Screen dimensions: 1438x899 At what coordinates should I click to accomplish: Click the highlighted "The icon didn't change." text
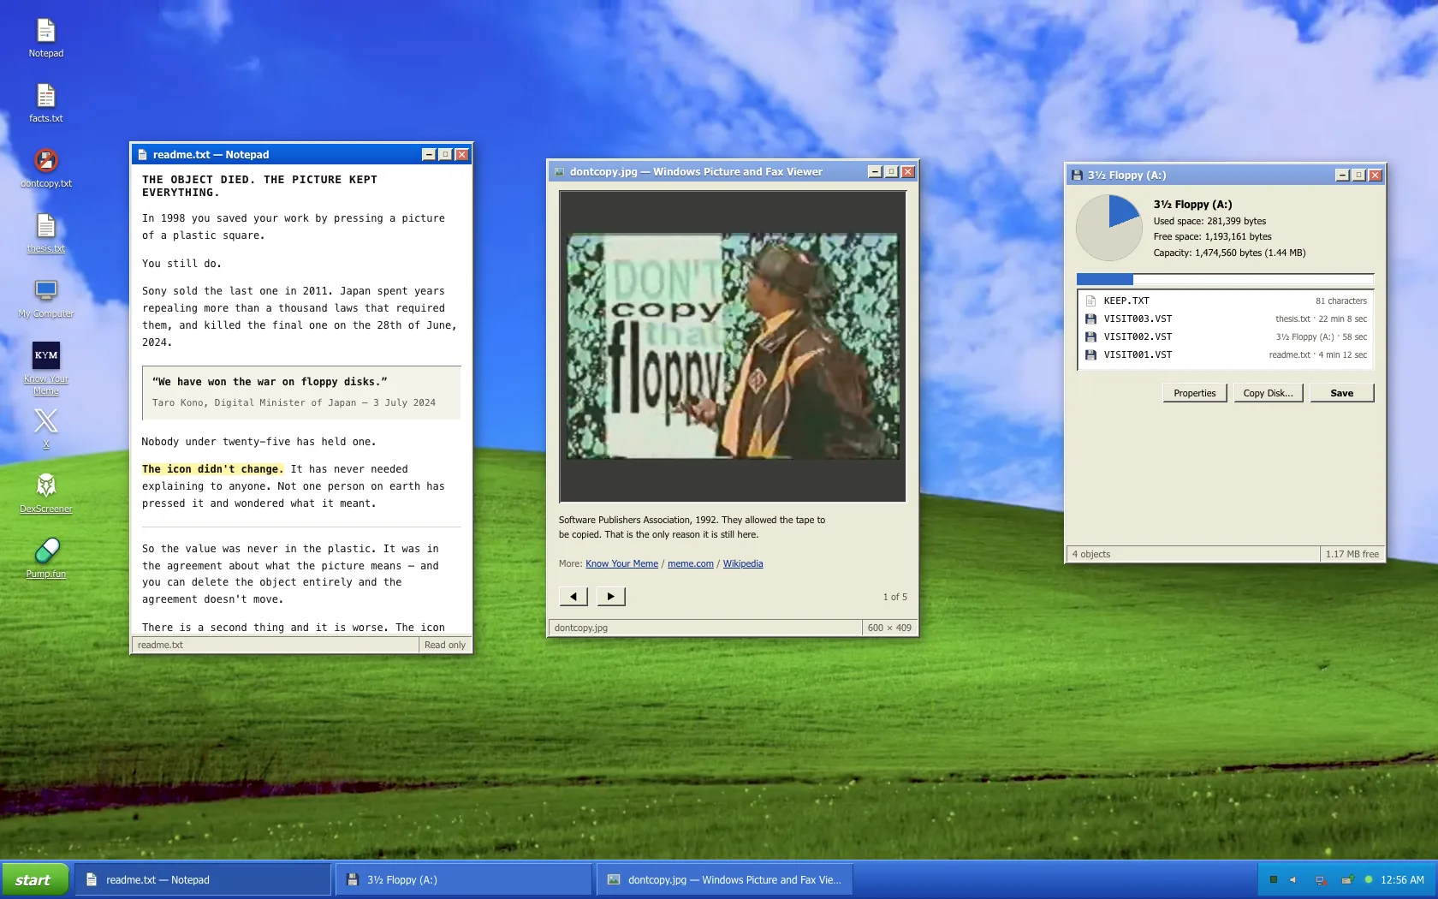tap(212, 469)
